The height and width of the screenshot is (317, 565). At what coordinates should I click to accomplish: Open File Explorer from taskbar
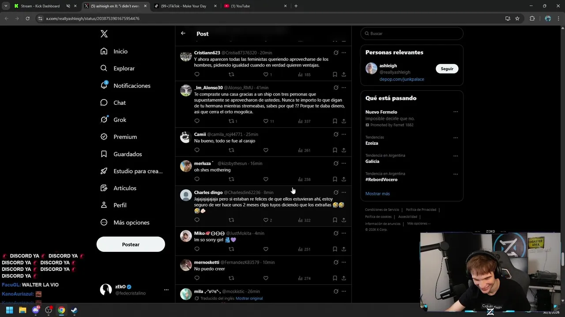[x=23, y=310]
